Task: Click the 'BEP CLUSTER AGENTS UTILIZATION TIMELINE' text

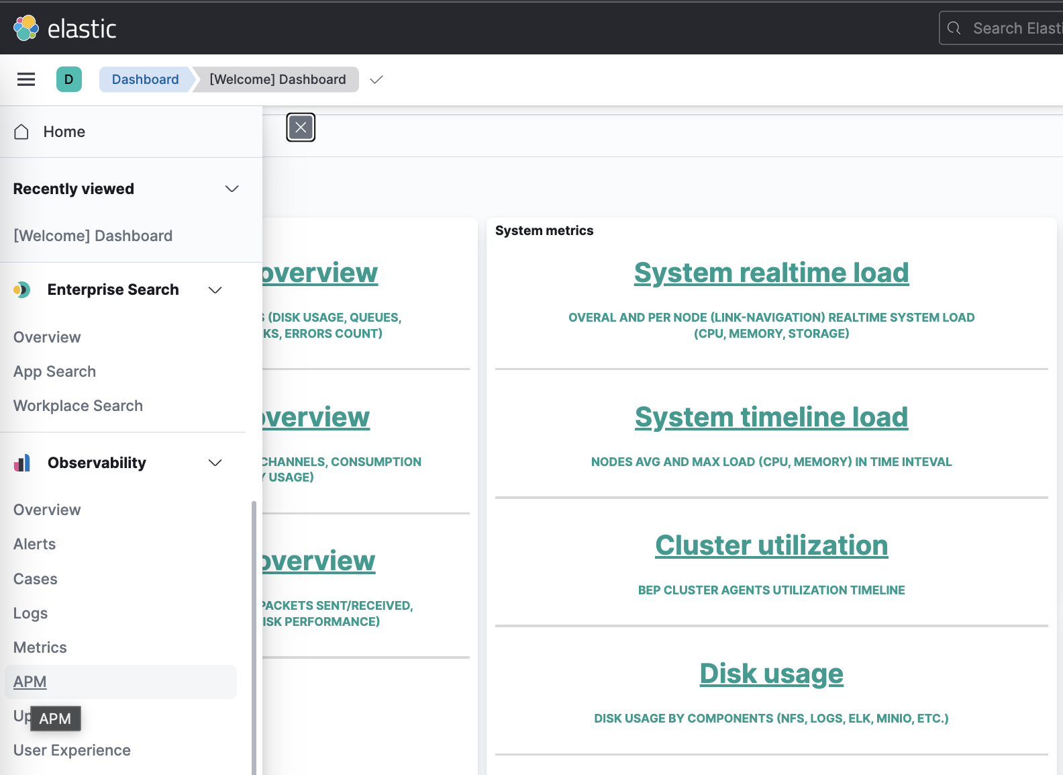Action: tap(772, 590)
